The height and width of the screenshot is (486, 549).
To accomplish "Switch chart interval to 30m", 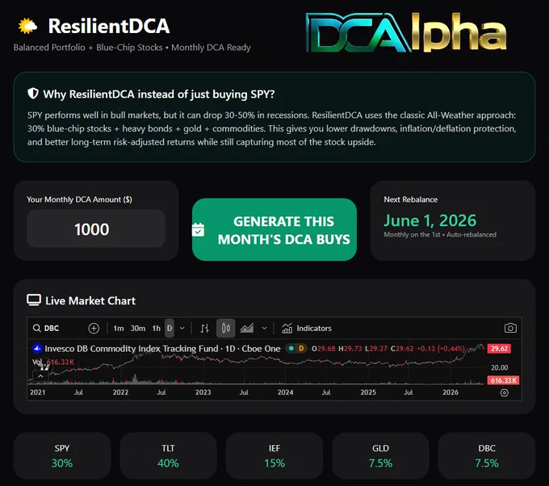I will (x=137, y=328).
